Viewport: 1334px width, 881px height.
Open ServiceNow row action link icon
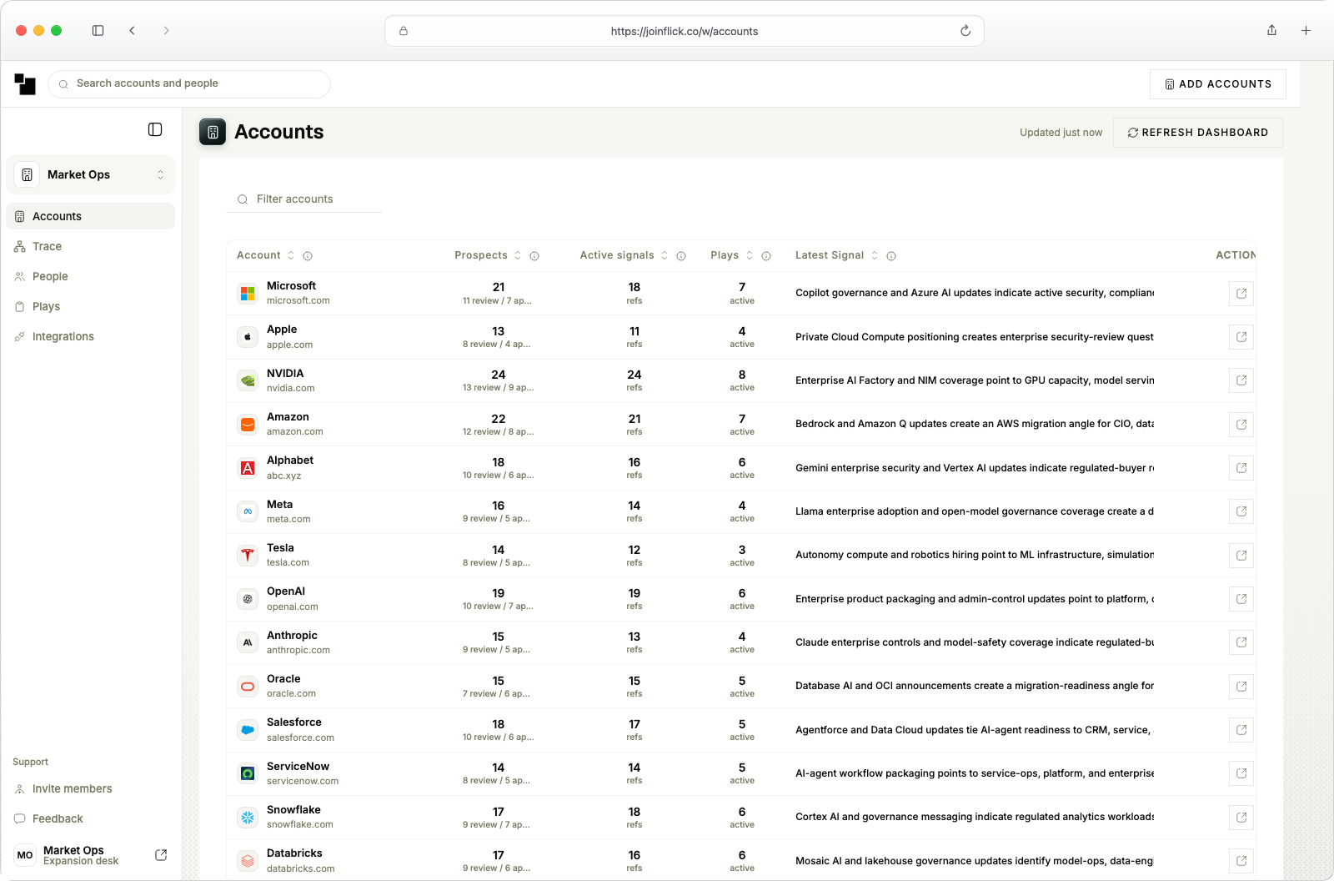tap(1241, 773)
